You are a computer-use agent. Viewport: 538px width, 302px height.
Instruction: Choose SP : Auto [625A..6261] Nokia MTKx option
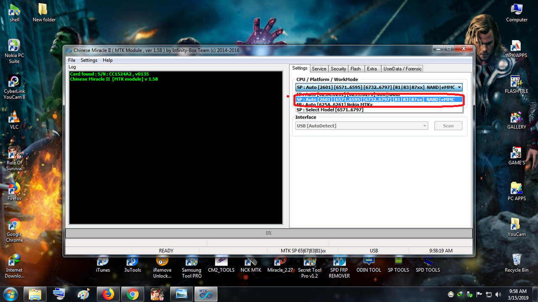click(x=379, y=104)
